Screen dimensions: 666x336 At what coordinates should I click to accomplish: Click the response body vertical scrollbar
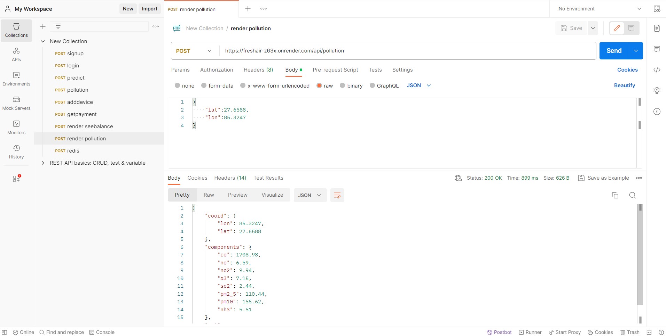(640, 254)
